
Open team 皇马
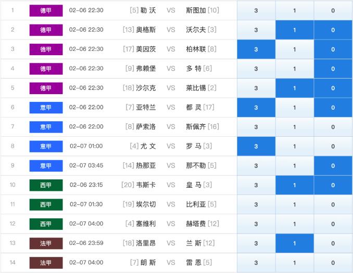pos(194,185)
